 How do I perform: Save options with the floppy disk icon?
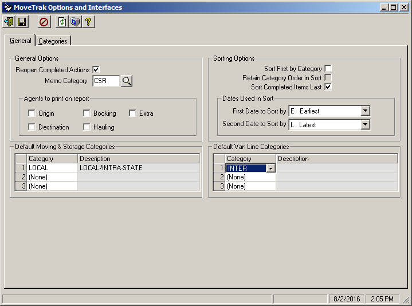tap(22, 22)
